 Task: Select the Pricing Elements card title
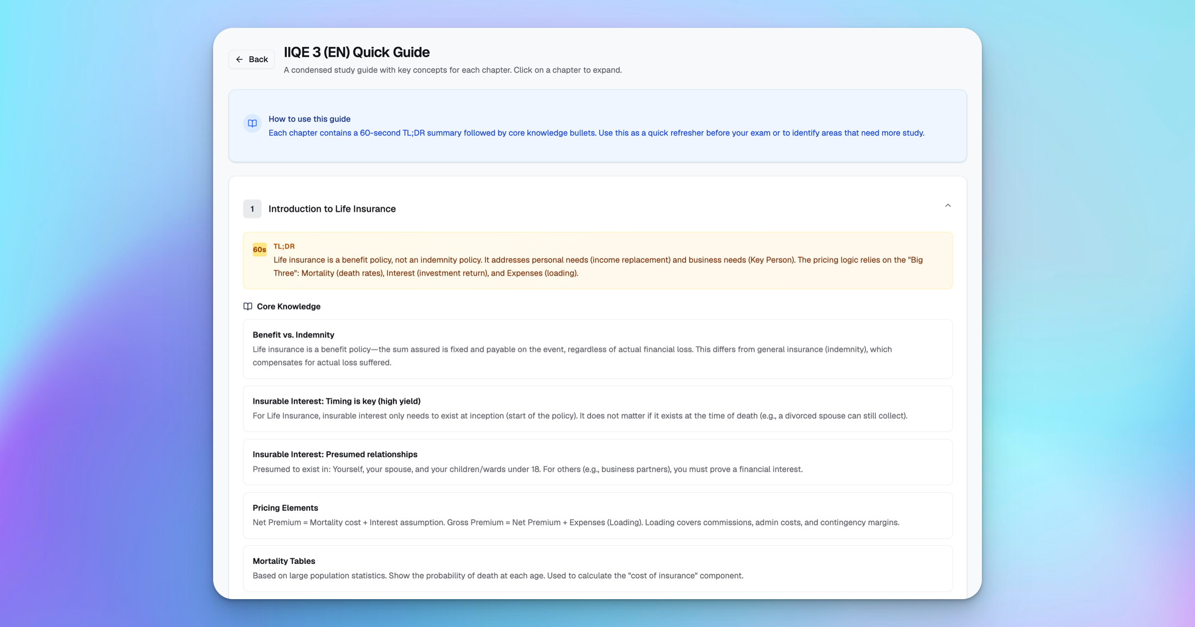(x=285, y=508)
